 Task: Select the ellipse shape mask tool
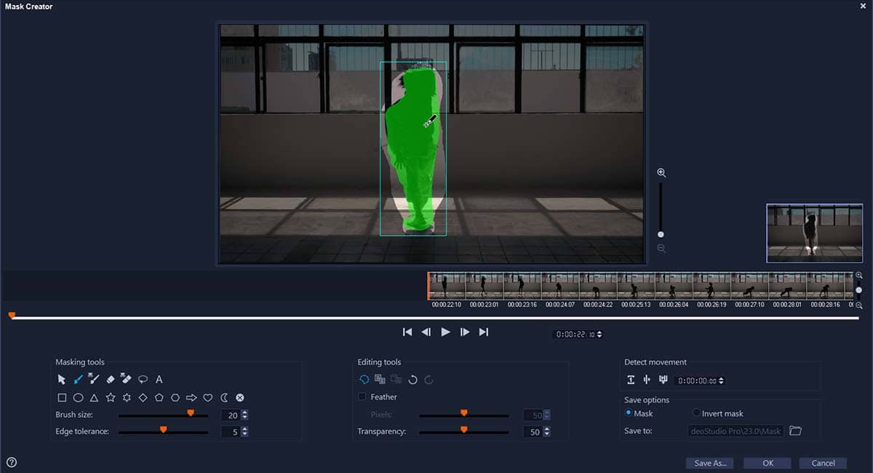(78, 398)
